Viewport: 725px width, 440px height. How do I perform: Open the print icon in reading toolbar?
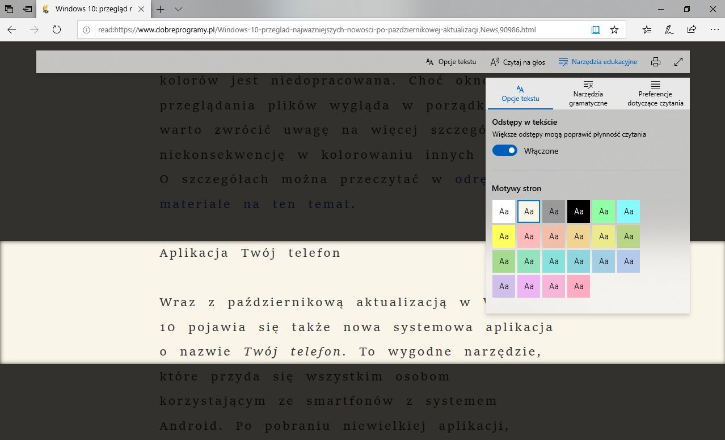[656, 61]
